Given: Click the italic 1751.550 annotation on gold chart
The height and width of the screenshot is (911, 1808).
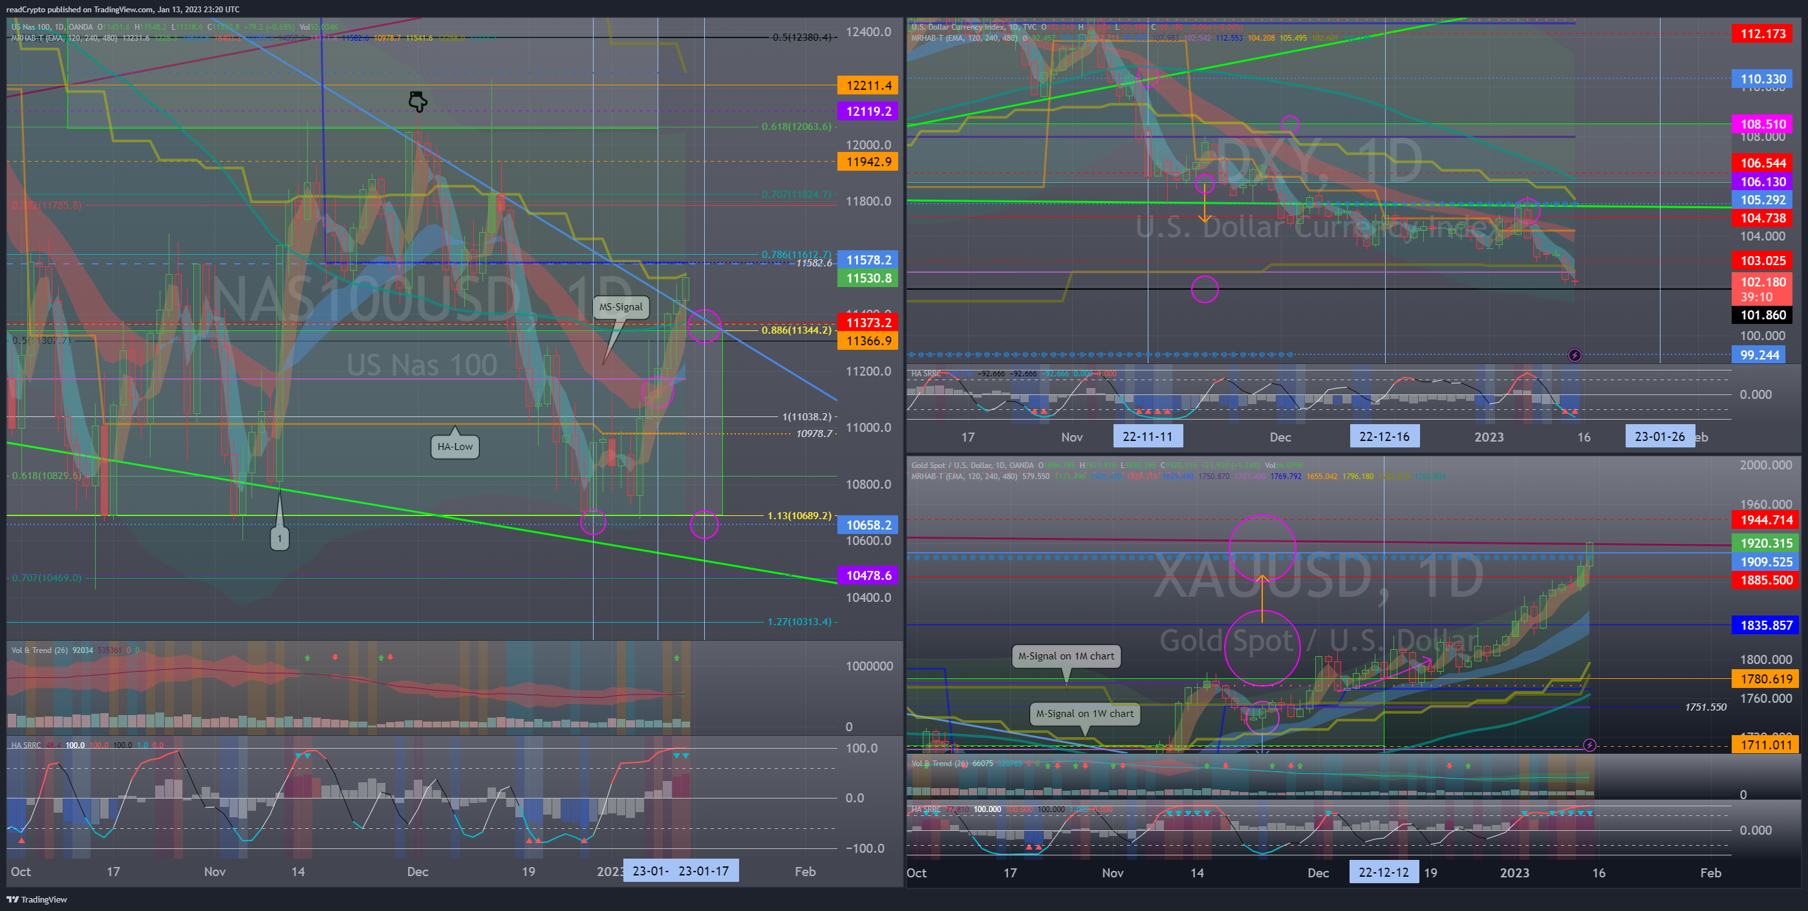Looking at the screenshot, I should [1705, 707].
